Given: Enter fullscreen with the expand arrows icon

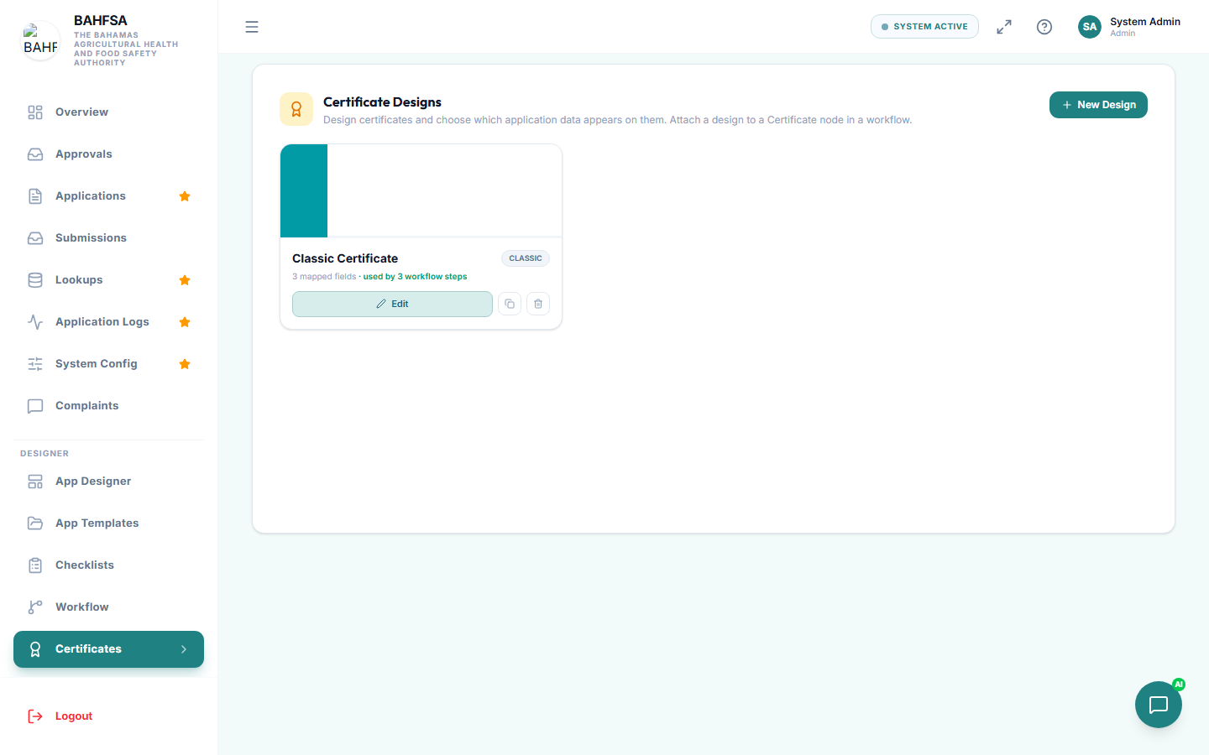Looking at the screenshot, I should [x=1004, y=27].
